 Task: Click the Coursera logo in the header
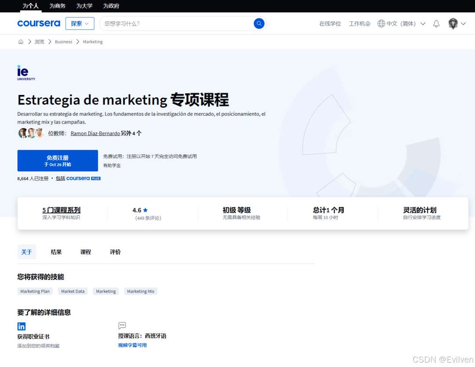39,23
